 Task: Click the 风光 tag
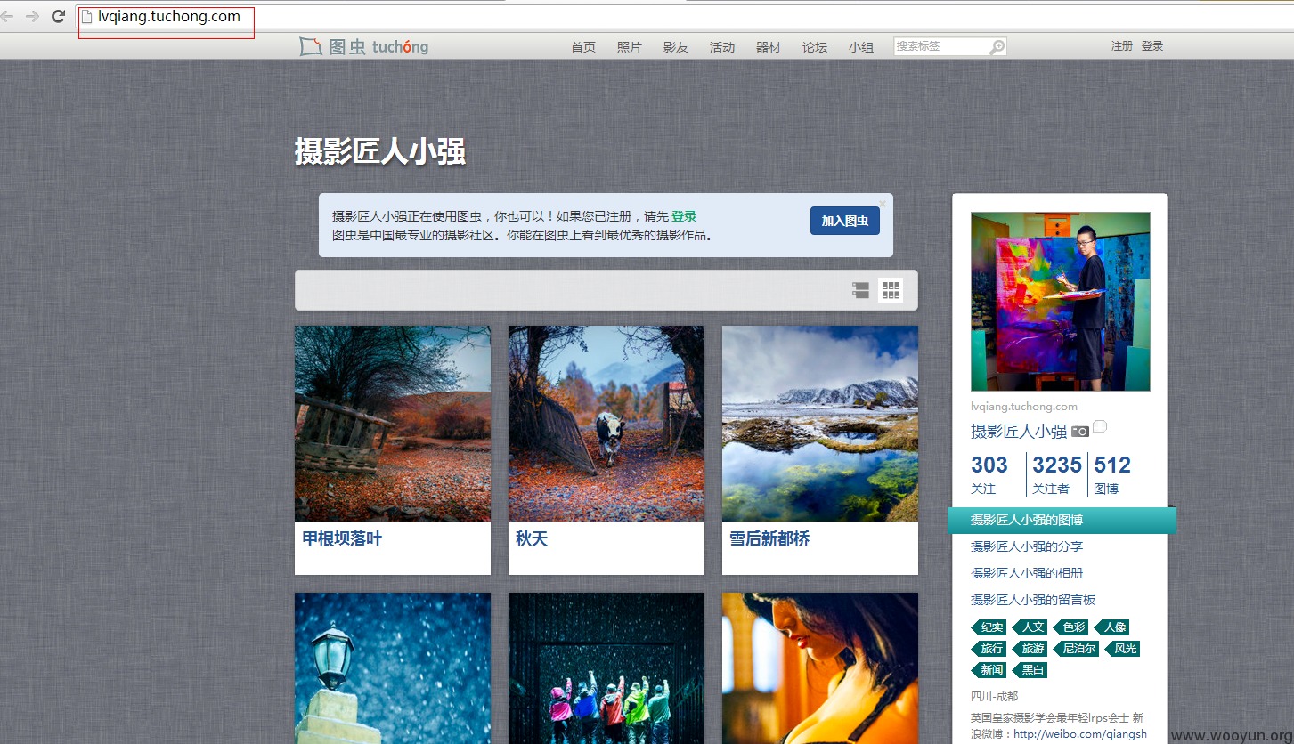1123,649
